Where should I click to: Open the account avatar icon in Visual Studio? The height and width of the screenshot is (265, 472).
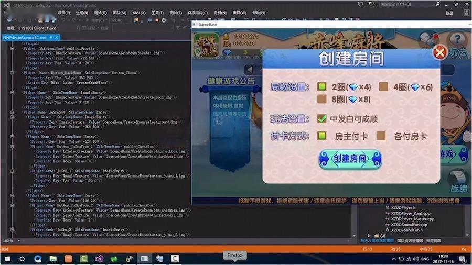pyautogui.click(x=467, y=13)
